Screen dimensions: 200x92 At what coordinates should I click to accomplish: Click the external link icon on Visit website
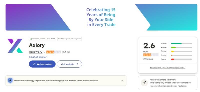(x=77, y=64)
